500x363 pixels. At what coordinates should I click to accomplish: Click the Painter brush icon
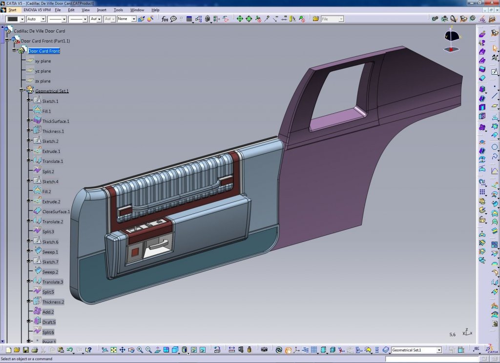(x=141, y=19)
